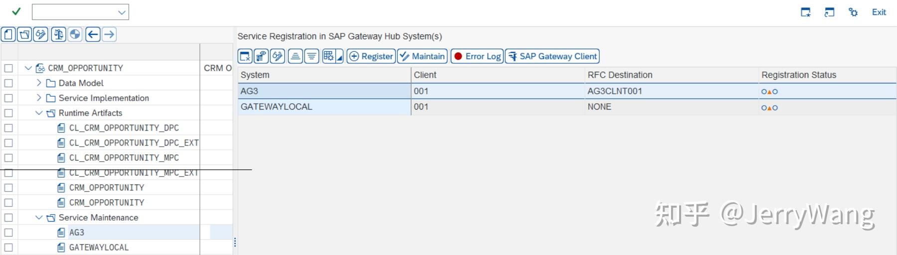
Task: Launch the SAP Gateway Client
Action: pos(552,56)
